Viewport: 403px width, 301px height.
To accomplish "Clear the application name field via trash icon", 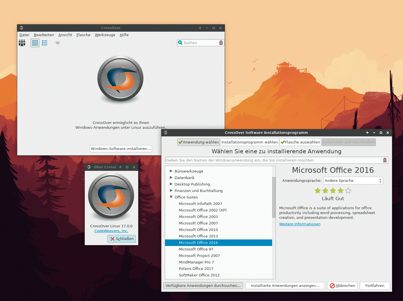I will coord(385,160).
